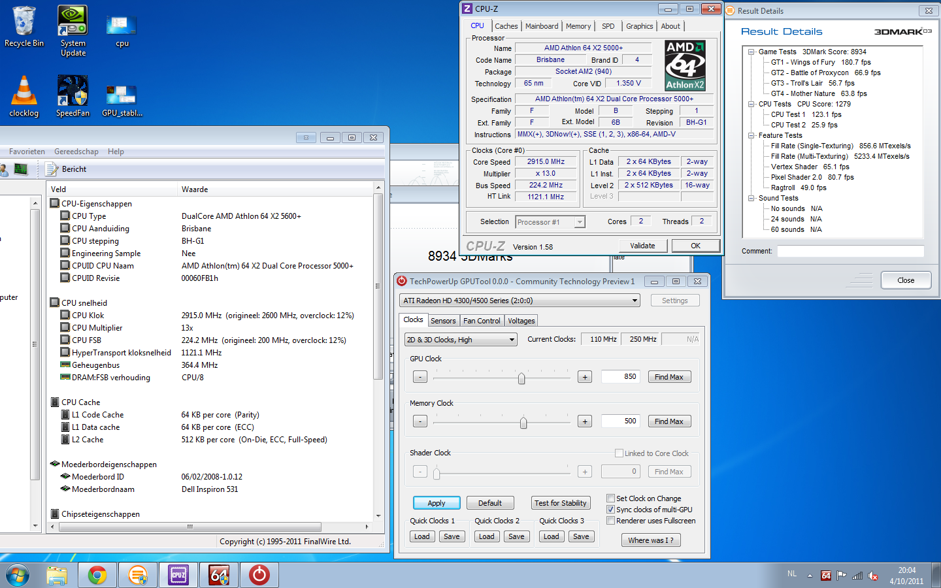Click the CPU-Z taskbar icon
This screenshot has width=941, height=588.
tap(178, 575)
